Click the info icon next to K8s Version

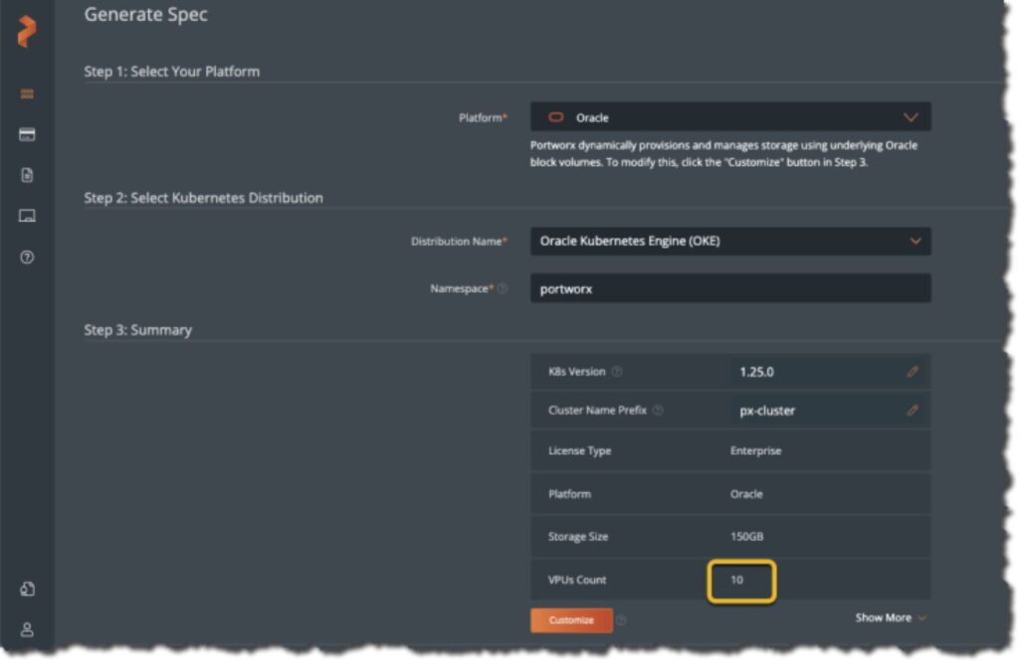coord(617,372)
